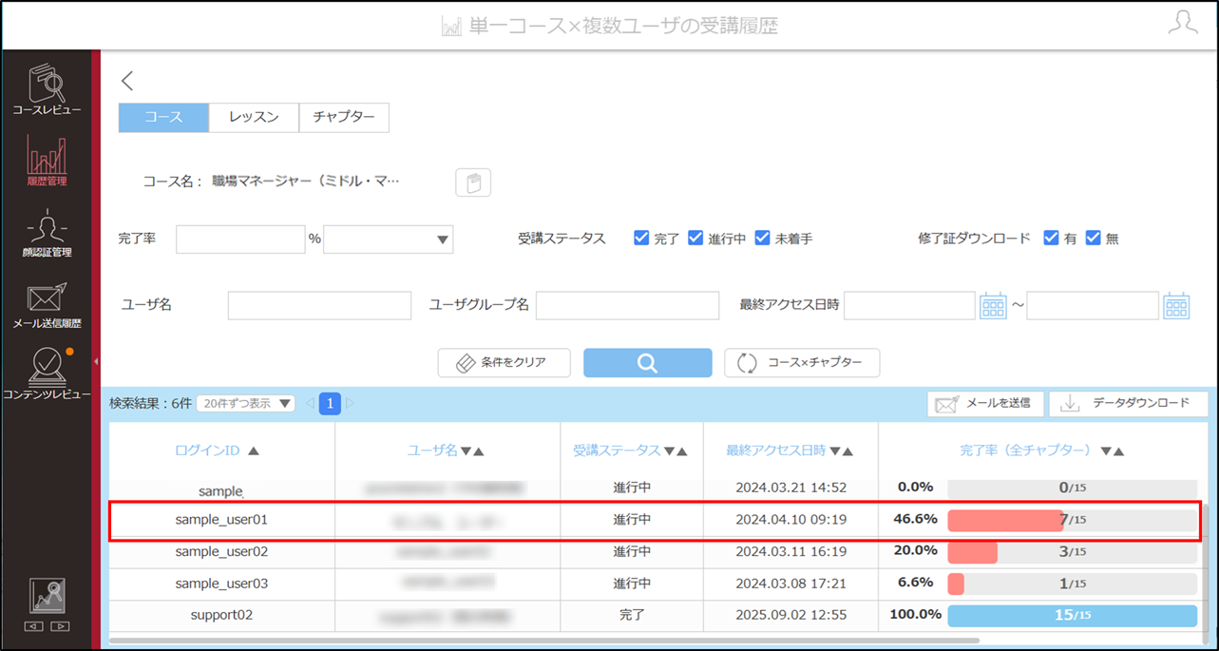Select the sample_user03 login ID cell
The height and width of the screenshot is (651, 1219).
222,583
